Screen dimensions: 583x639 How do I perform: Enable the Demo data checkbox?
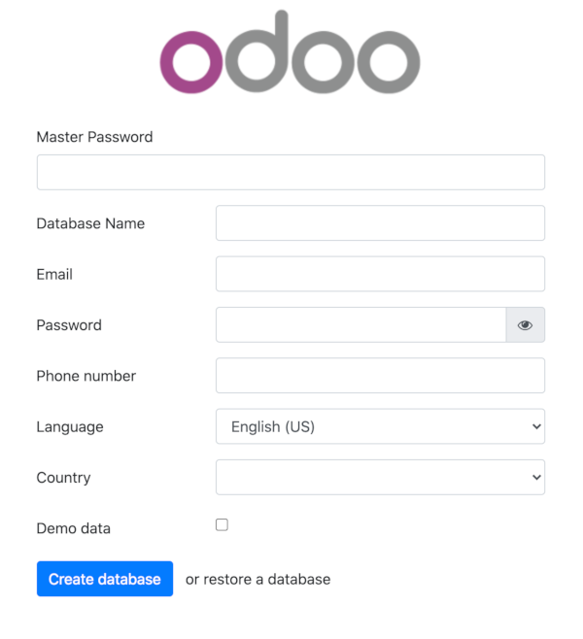coord(222,525)
